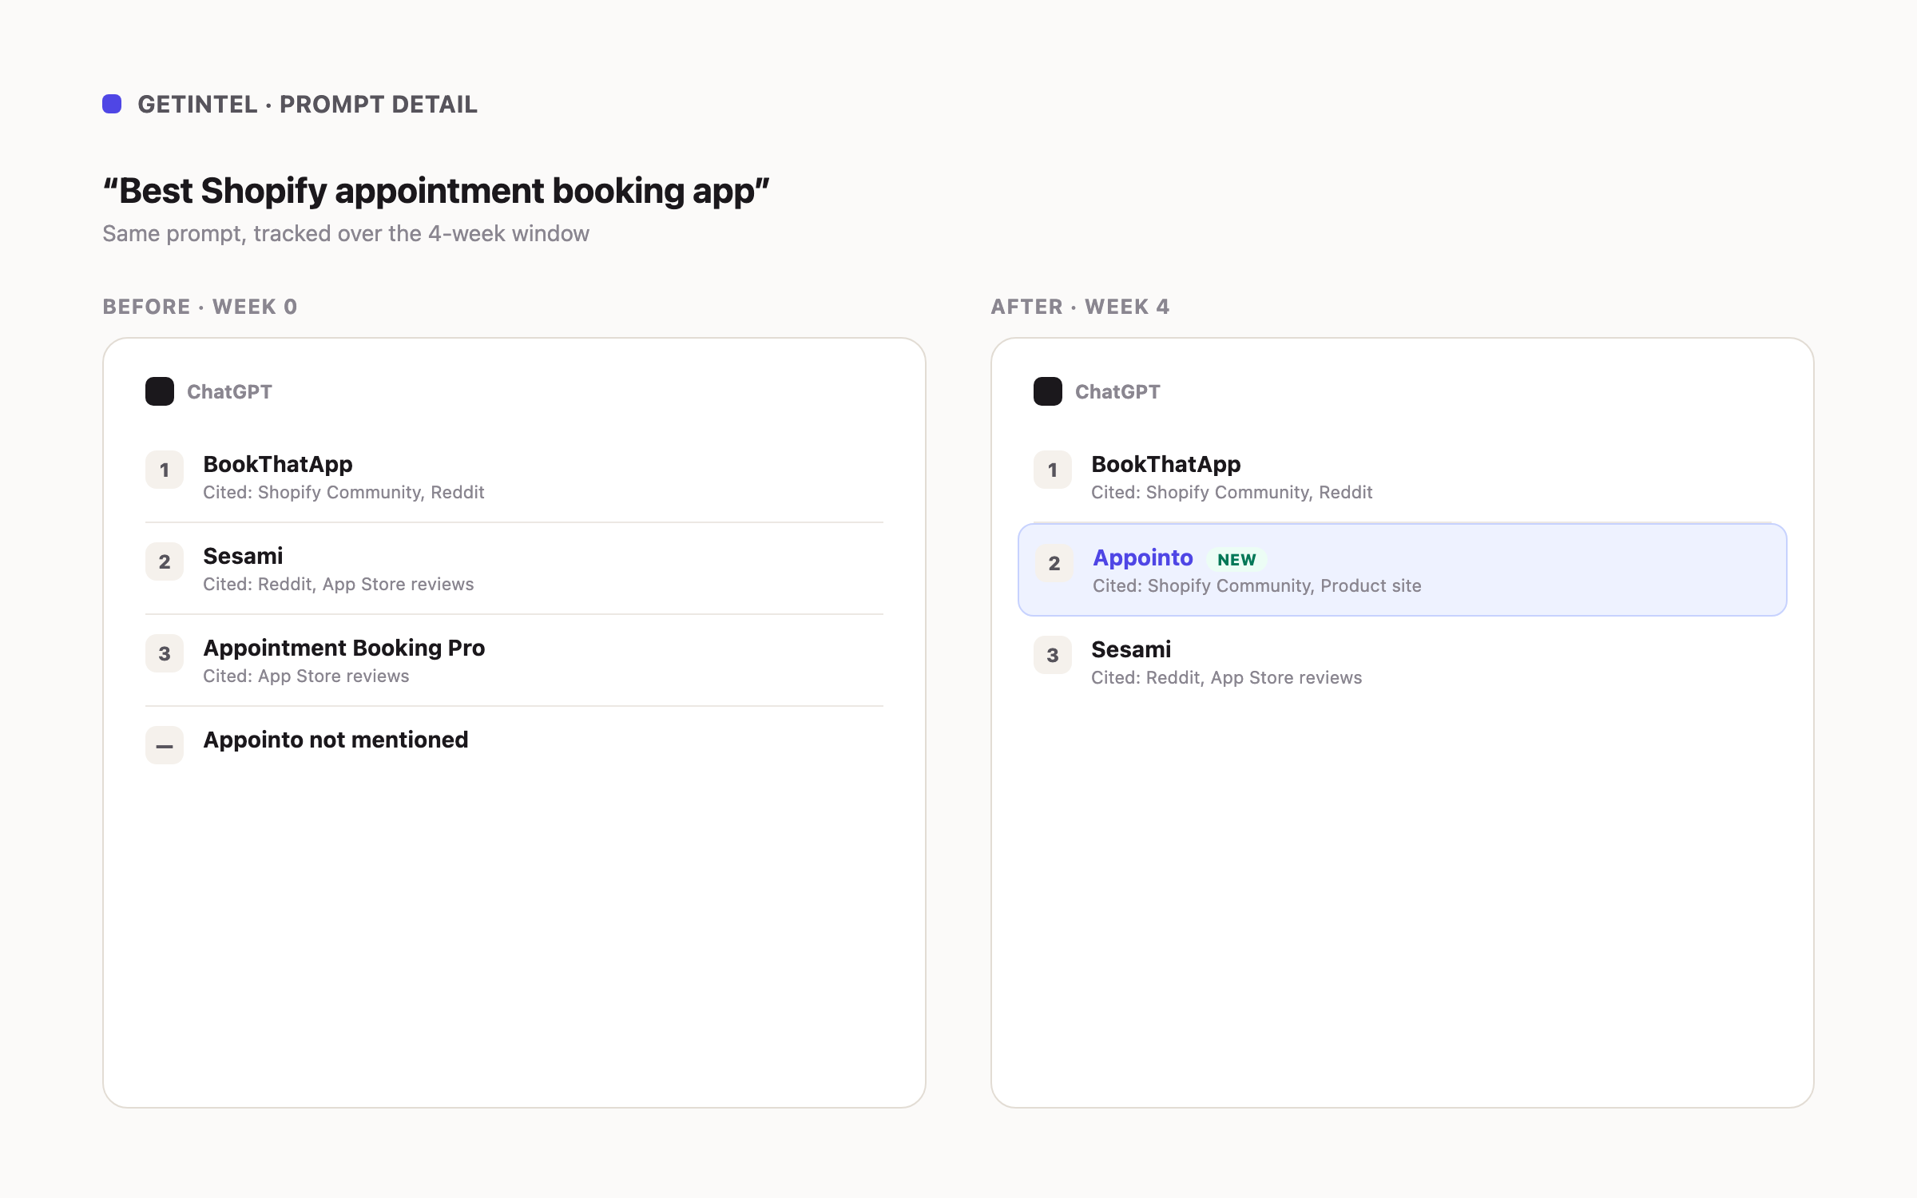Click the 'BEFORE · WEEK 0' label
This screenshot has width=1917, height=1198.
click(200, 307)
